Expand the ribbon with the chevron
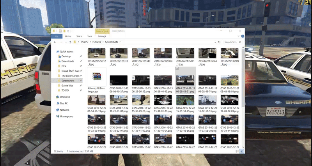This screenshot has height=166, width=312. [239, 36]
